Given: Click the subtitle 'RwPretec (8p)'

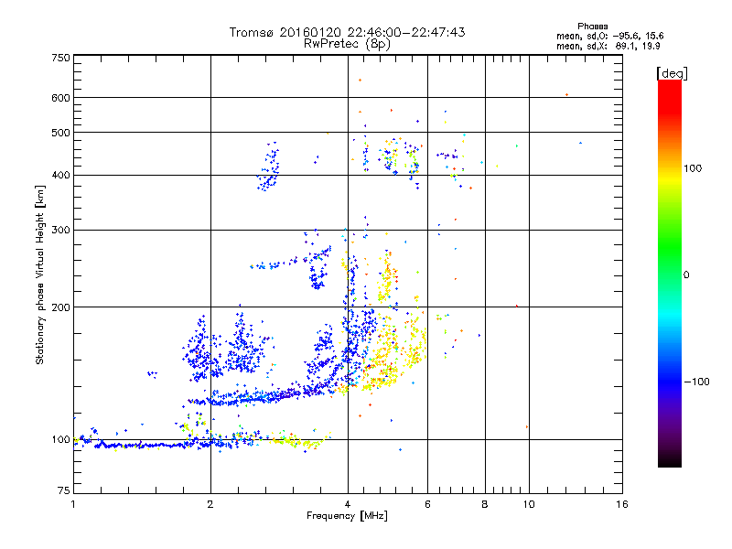Looking at the screenshot, I should (x=347, y=44).
